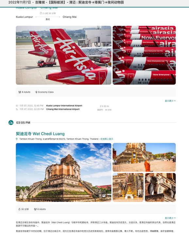This screenshot has height=233, width=189.
Task: Open 在地图上显示 link for Wat Chedi Luang
Action: coord(107,139)
